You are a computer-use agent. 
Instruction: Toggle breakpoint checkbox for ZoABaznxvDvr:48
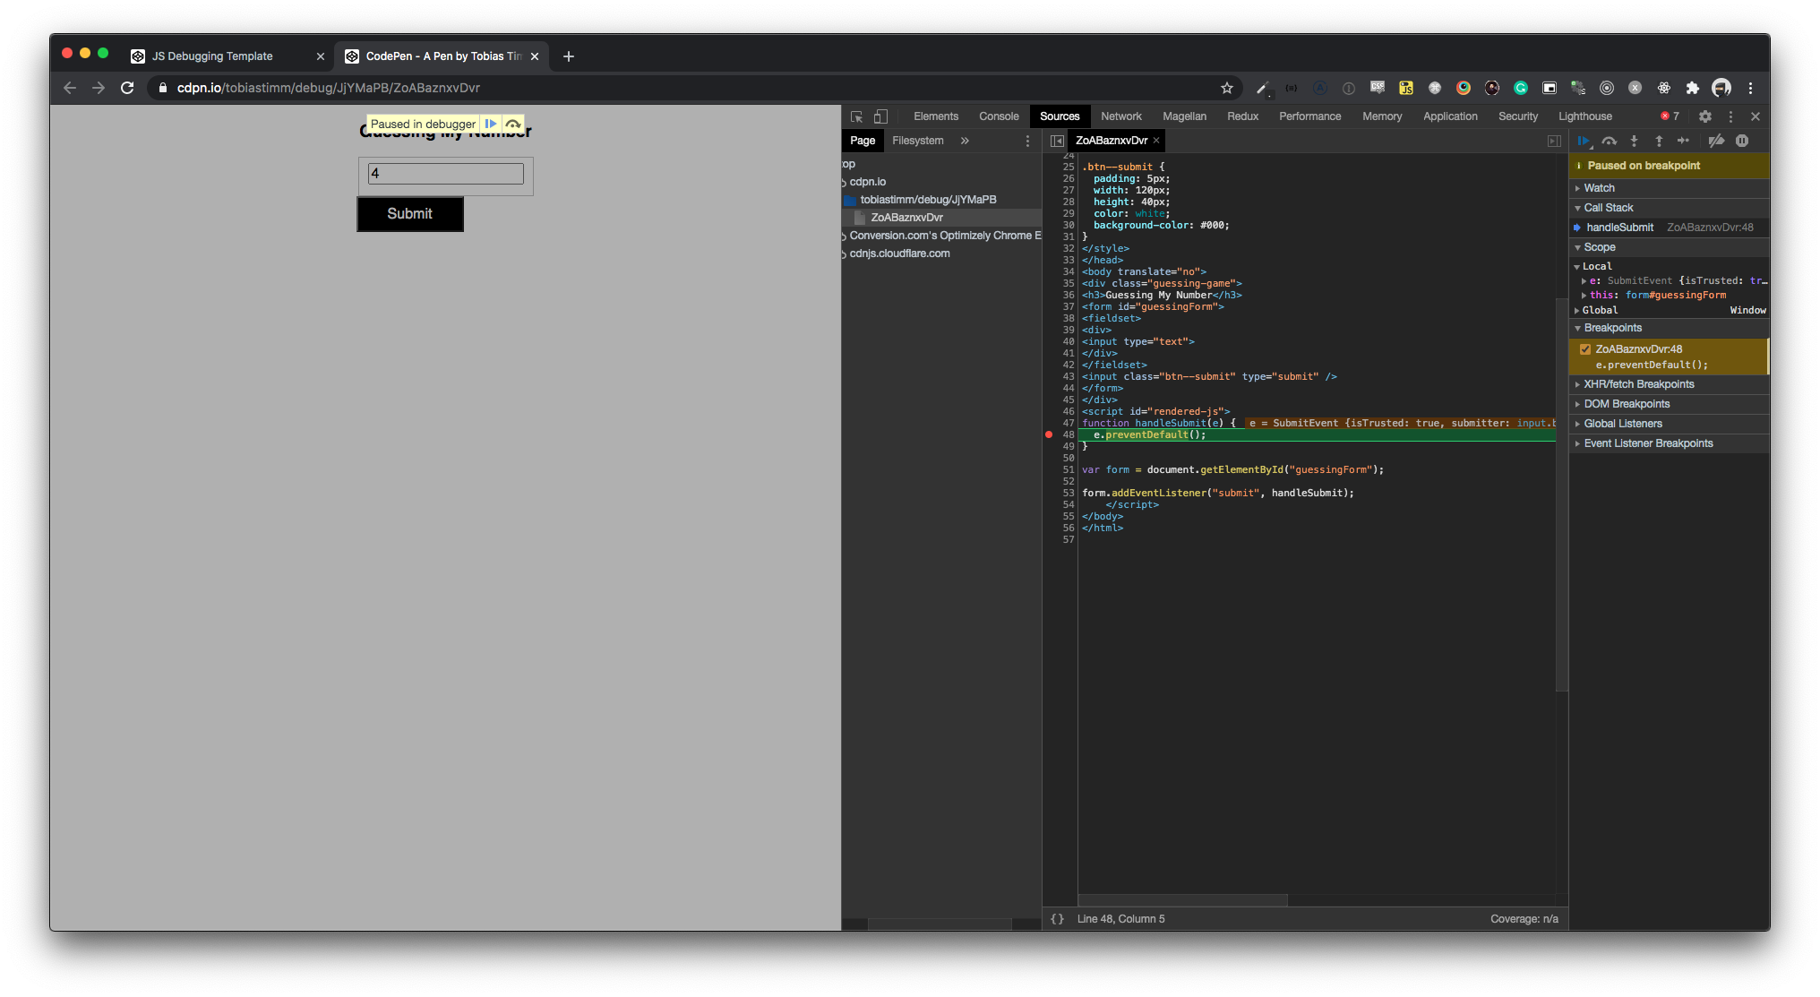tap(1585, 349)
